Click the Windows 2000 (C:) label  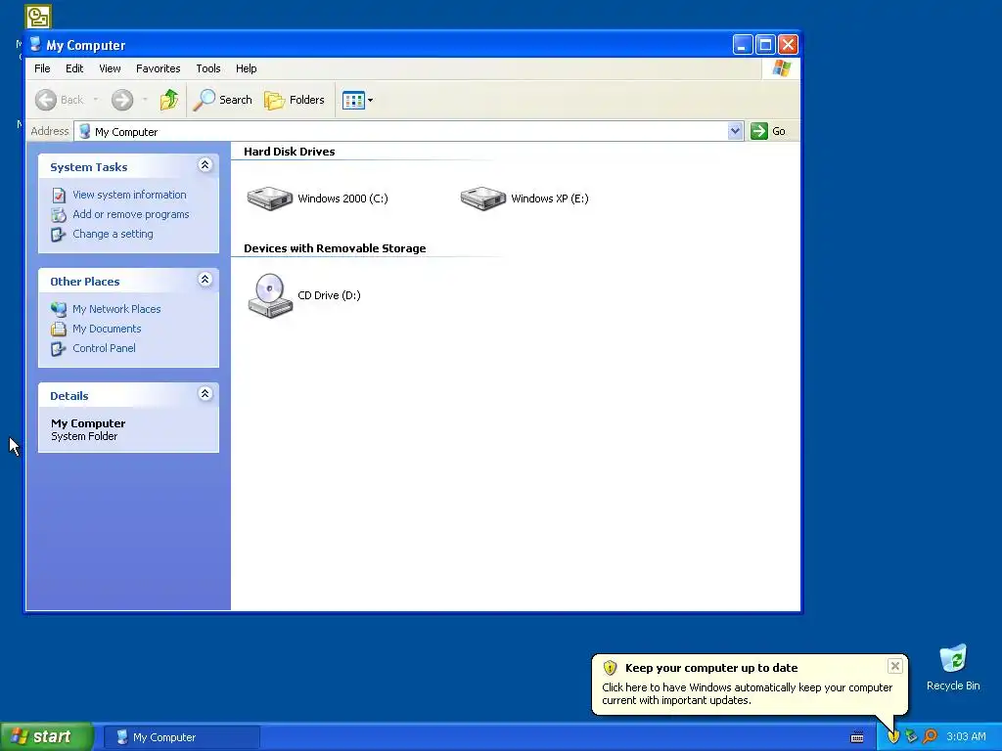pyautogui.click(x=343, y=199)
